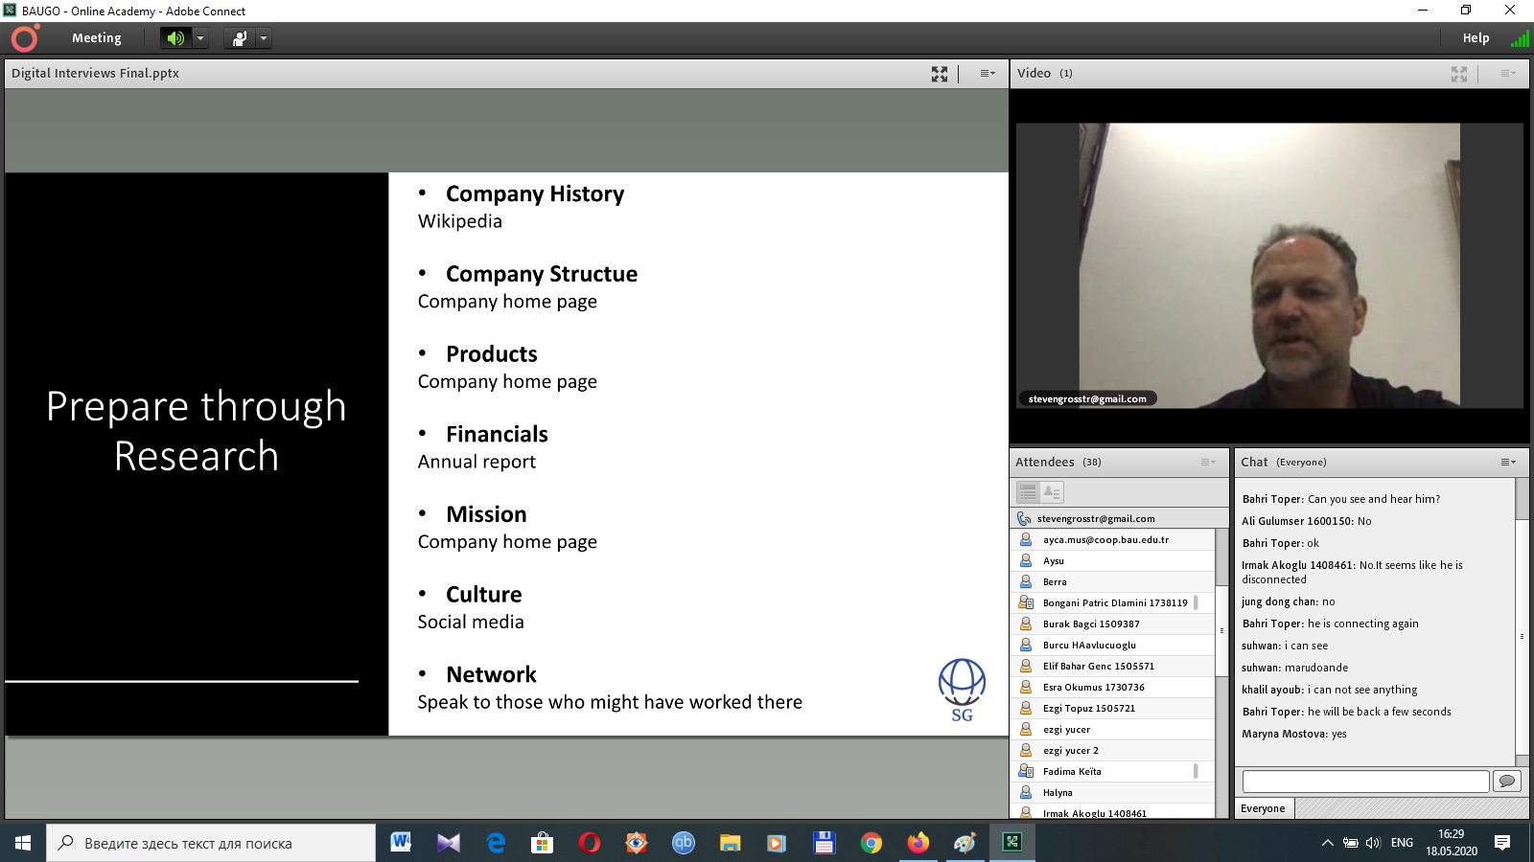
Task: Open the Help menu
Action: click(x=1476, y=38)
